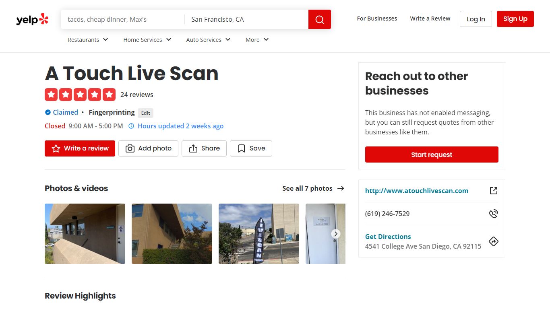
Task: Click Reach out to other businesses heading
Action: (x=416, y=83)
